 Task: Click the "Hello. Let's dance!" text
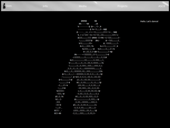149,21
